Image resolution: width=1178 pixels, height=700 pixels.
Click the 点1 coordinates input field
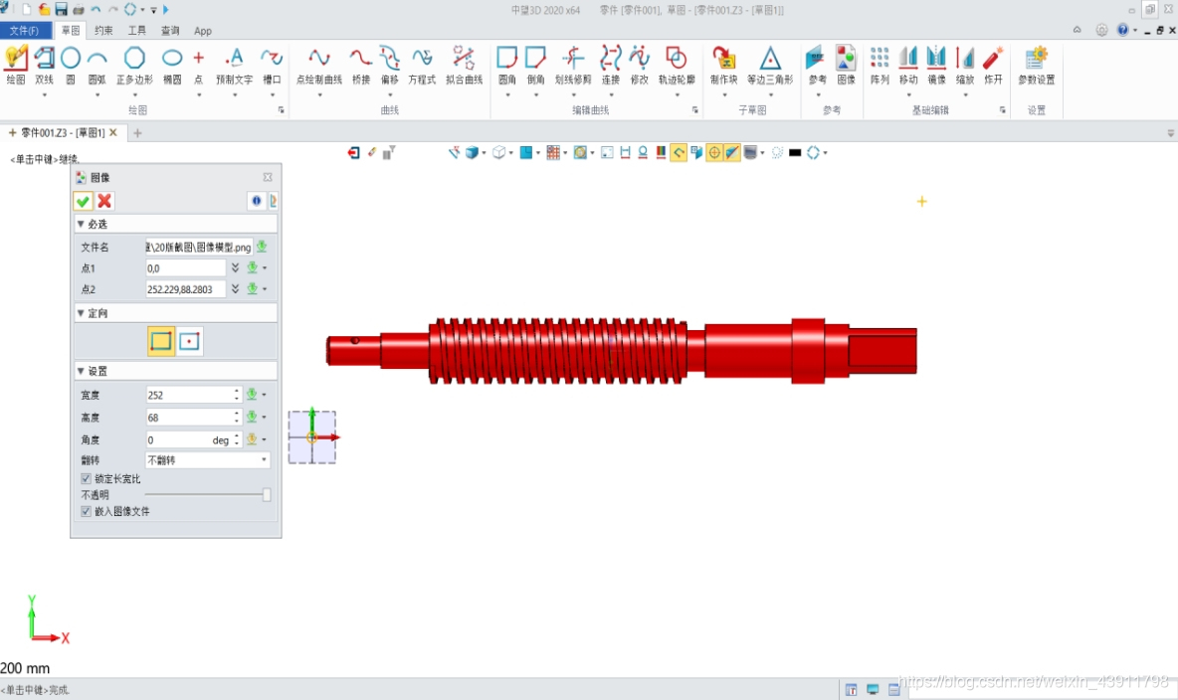coord(185,268)
